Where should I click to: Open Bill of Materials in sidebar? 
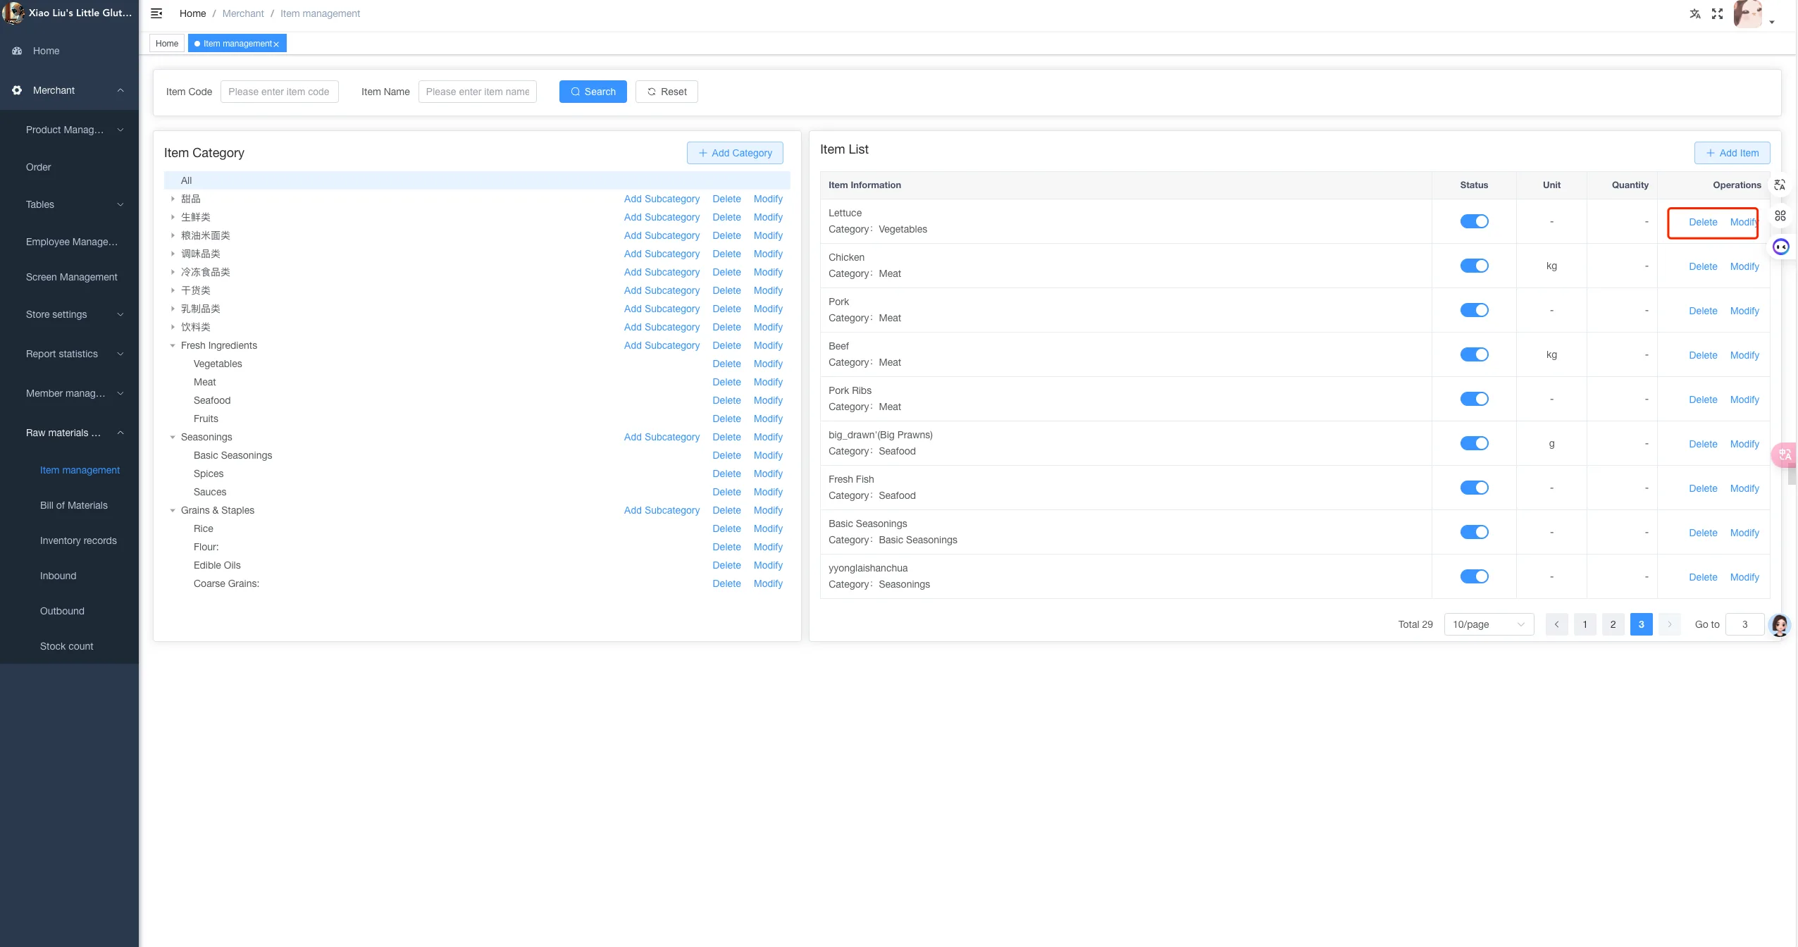coord(74,505)
